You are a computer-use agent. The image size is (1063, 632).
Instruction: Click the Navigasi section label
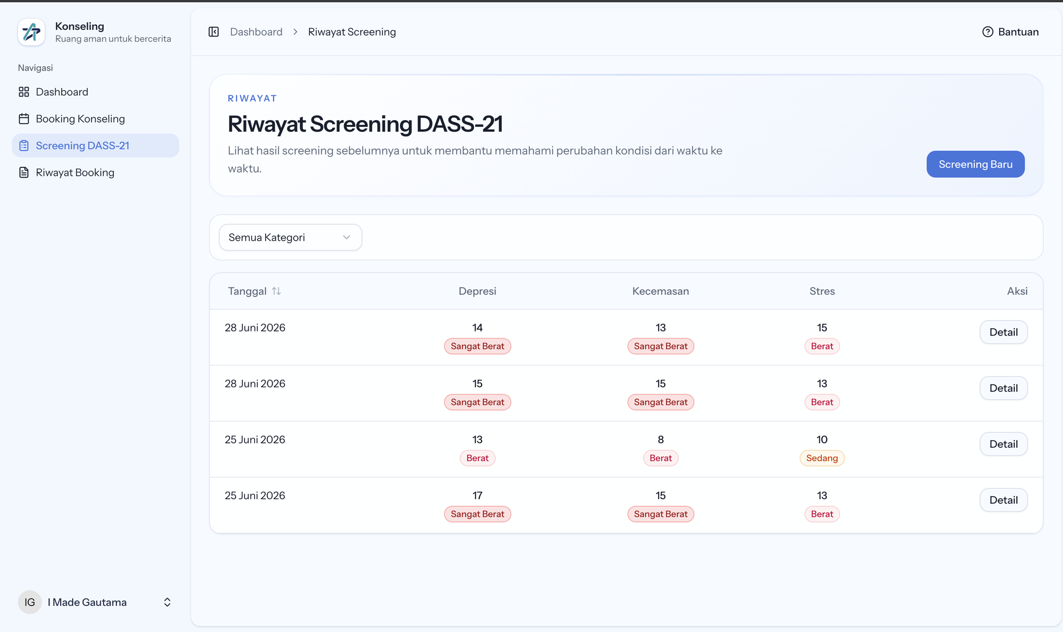(35, 67)
